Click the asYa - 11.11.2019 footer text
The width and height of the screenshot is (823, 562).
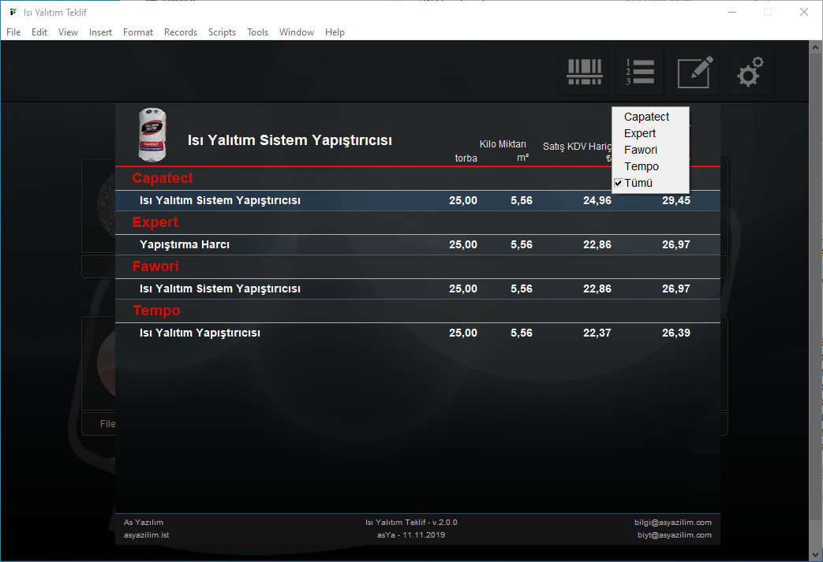411,534
